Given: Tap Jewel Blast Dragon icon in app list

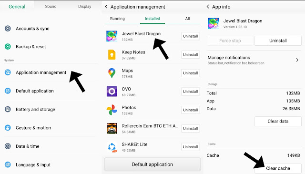Looking at the screenshot, I should point(112,36).
